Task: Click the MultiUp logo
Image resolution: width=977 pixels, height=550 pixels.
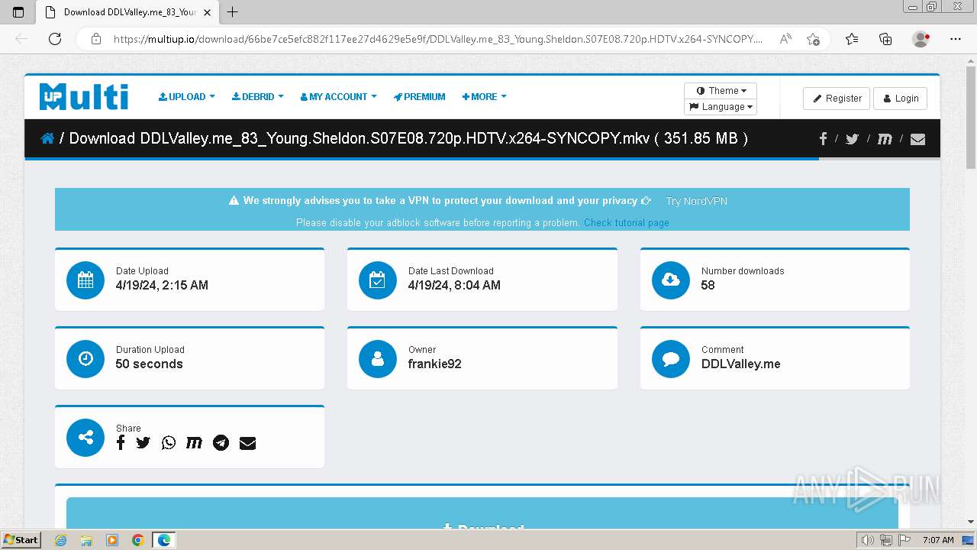Action: [84, 97]
